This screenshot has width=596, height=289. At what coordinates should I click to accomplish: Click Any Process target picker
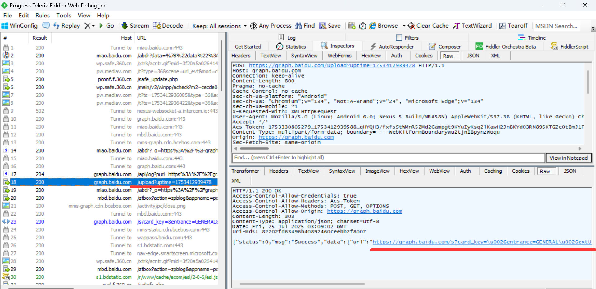pos(271,26)
